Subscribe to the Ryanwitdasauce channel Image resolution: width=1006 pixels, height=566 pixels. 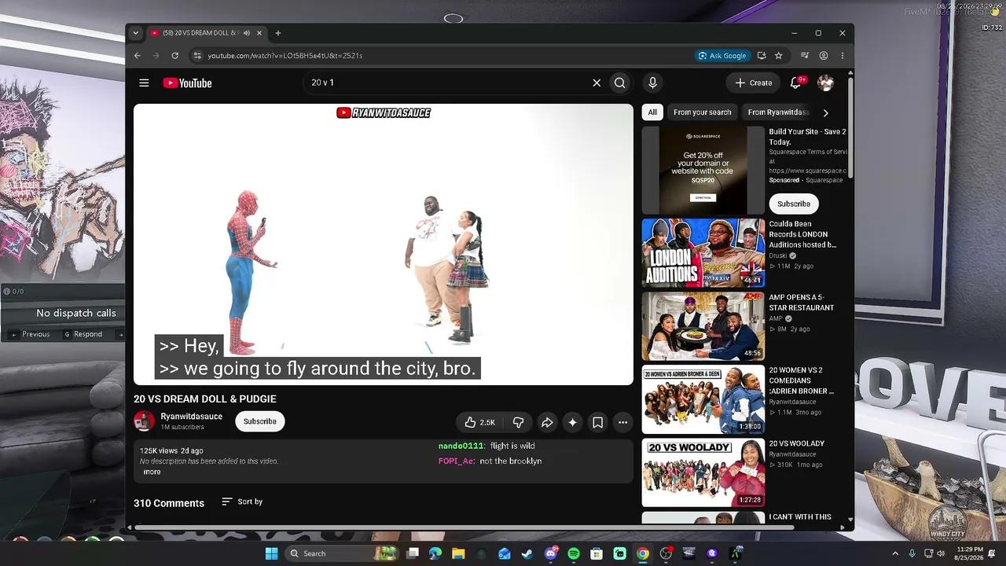260,421
